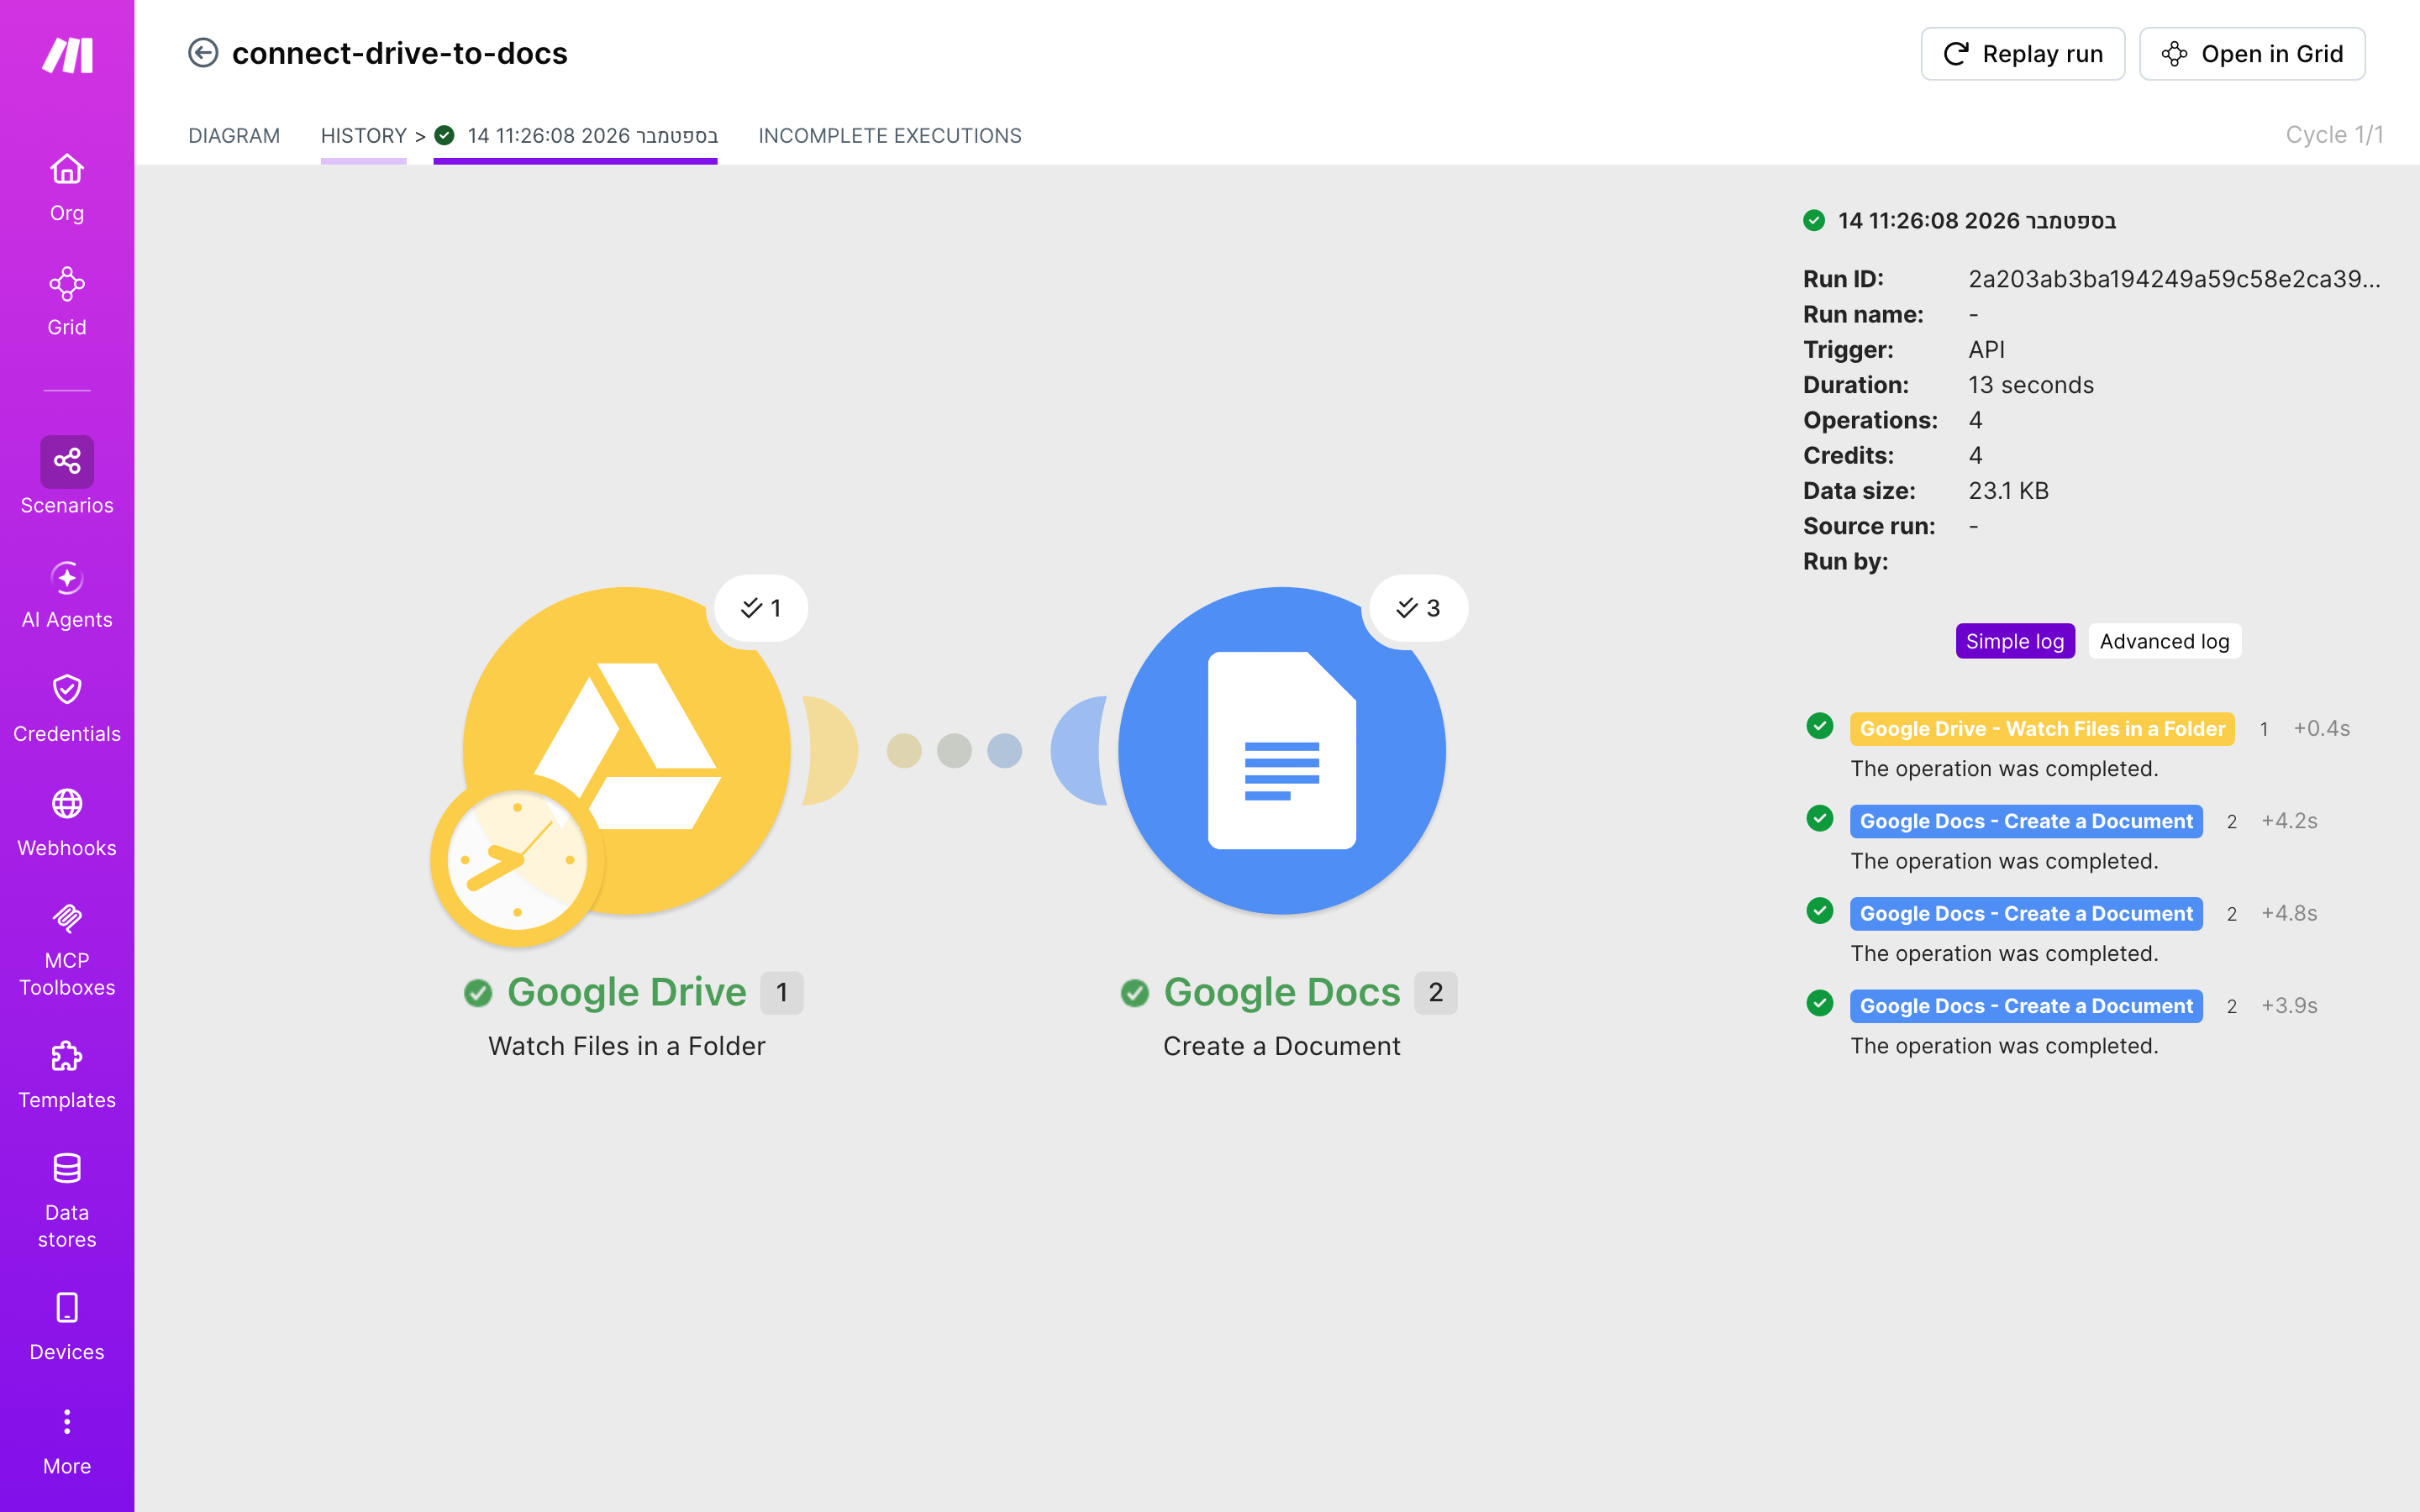Viewport: 2420px width, 1512px height.
Task: Click success check of +4.8s Create a Document entry
Action: (1820, 911)
